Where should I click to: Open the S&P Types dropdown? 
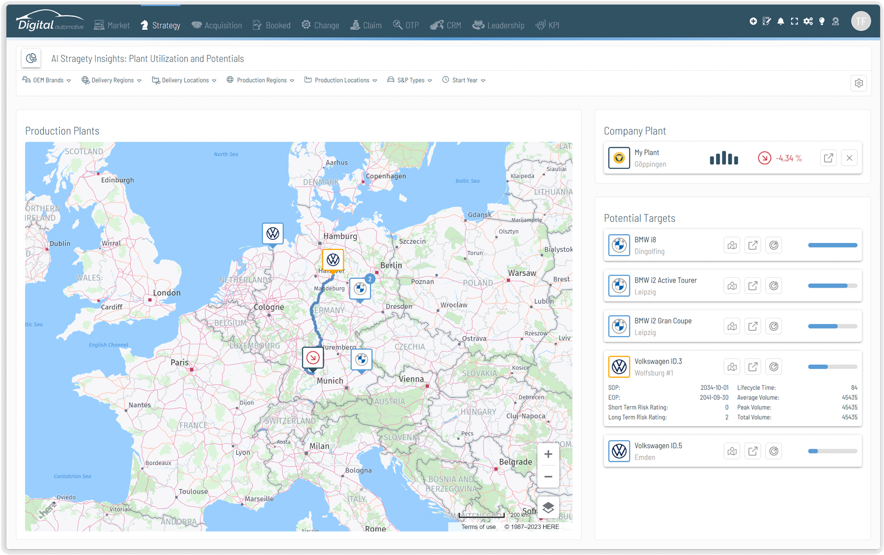pyautogui.click(x=410, y=80)
